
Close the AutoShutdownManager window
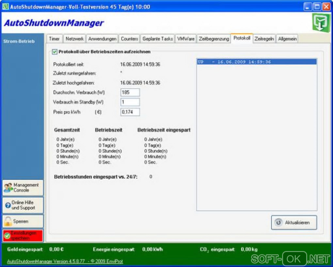326,7
